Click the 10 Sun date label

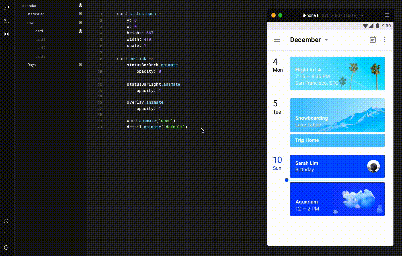277,163
